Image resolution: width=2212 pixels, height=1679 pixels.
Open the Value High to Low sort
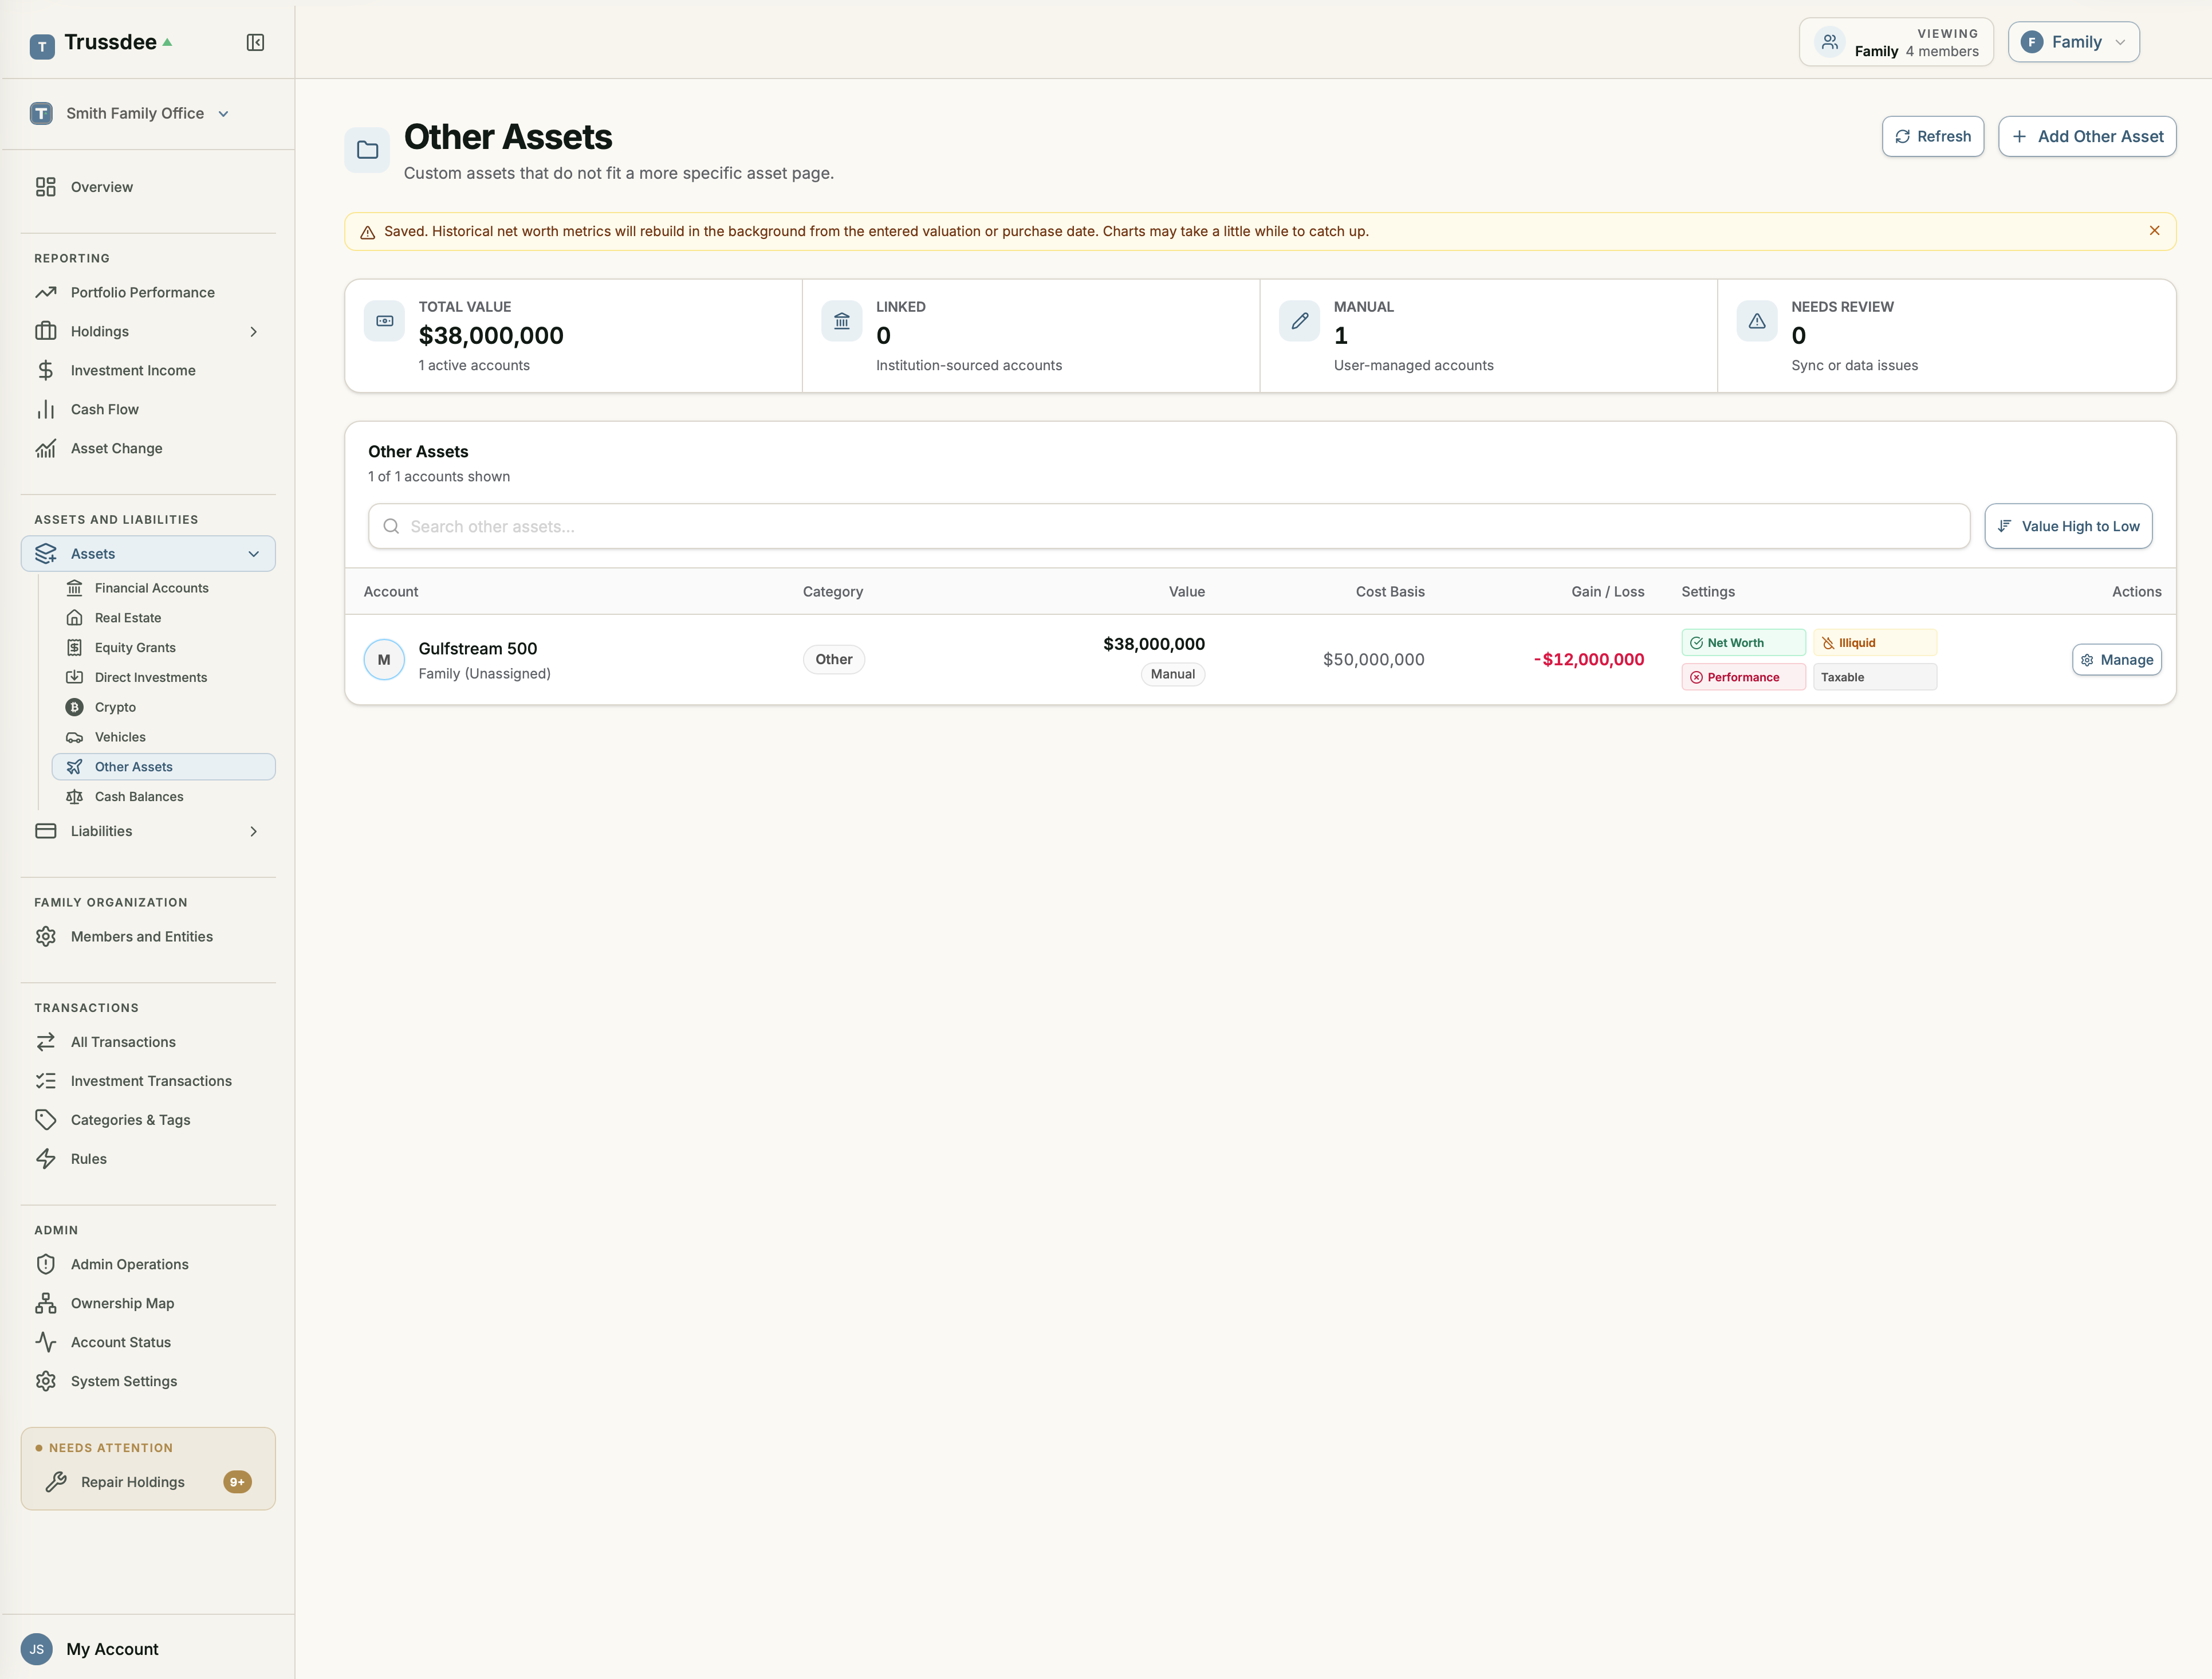tap(2068, 526)
